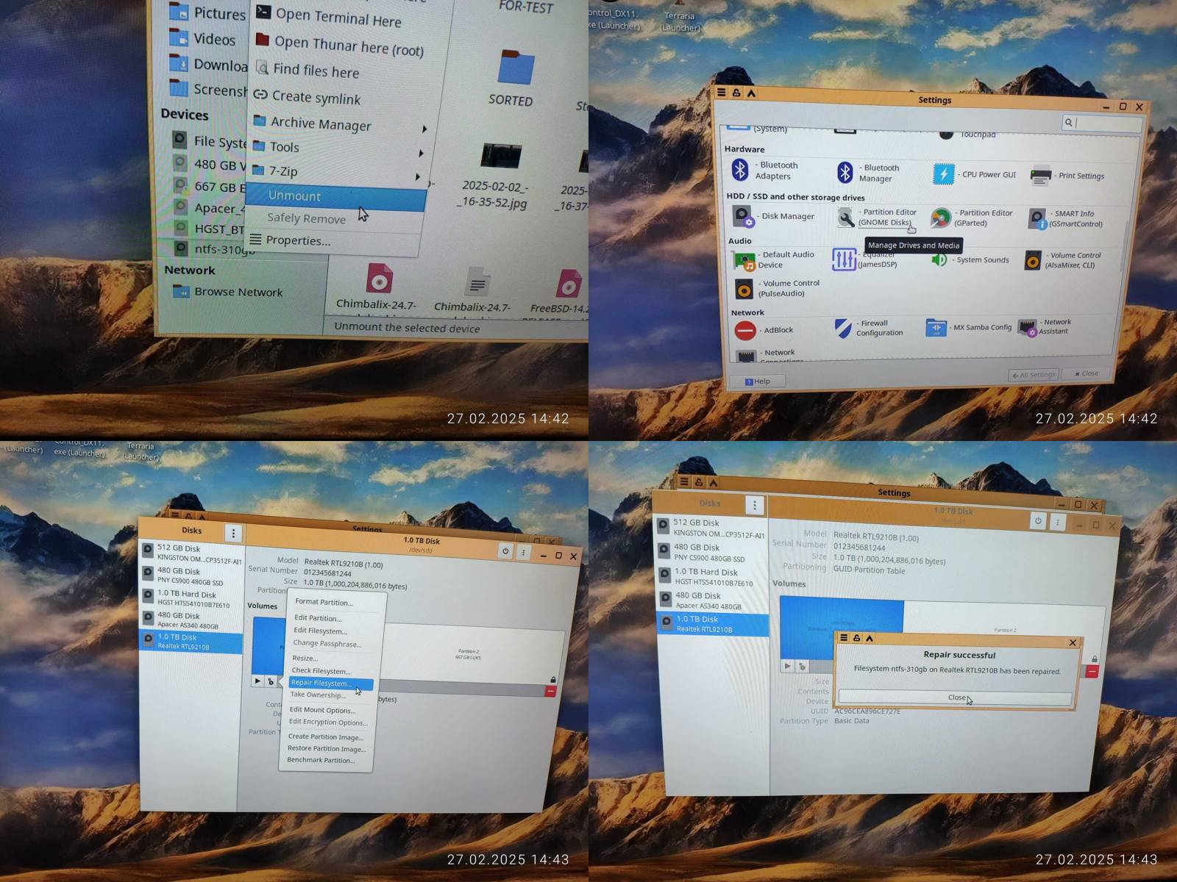The width and height of the screenshot is (1177, 882).
Task: Choose Edit Partition...
Action: [x=319, y=618]
